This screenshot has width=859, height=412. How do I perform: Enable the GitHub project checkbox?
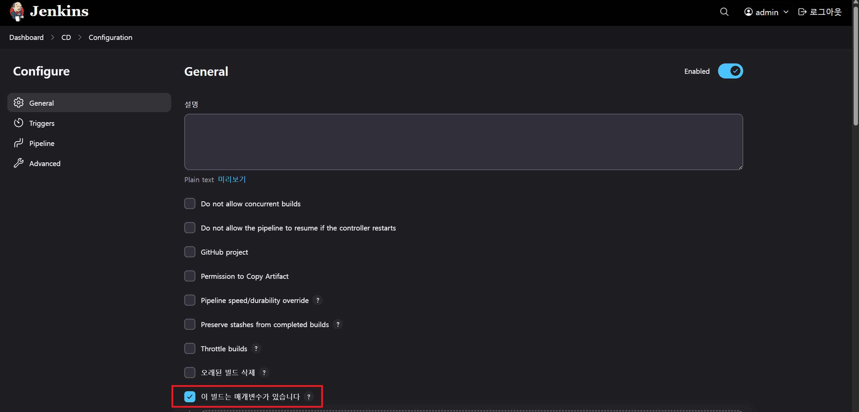190,252
